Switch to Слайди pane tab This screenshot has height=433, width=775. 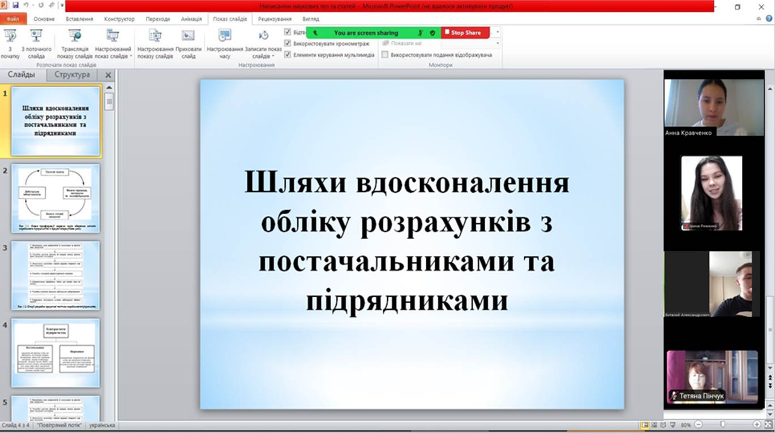(x=22, y=75)
